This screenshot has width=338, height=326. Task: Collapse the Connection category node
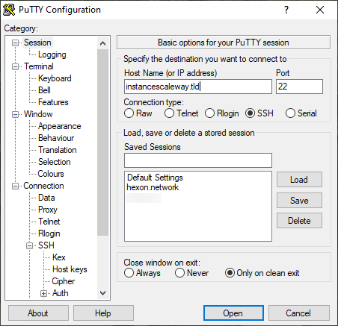coord(16,186)
